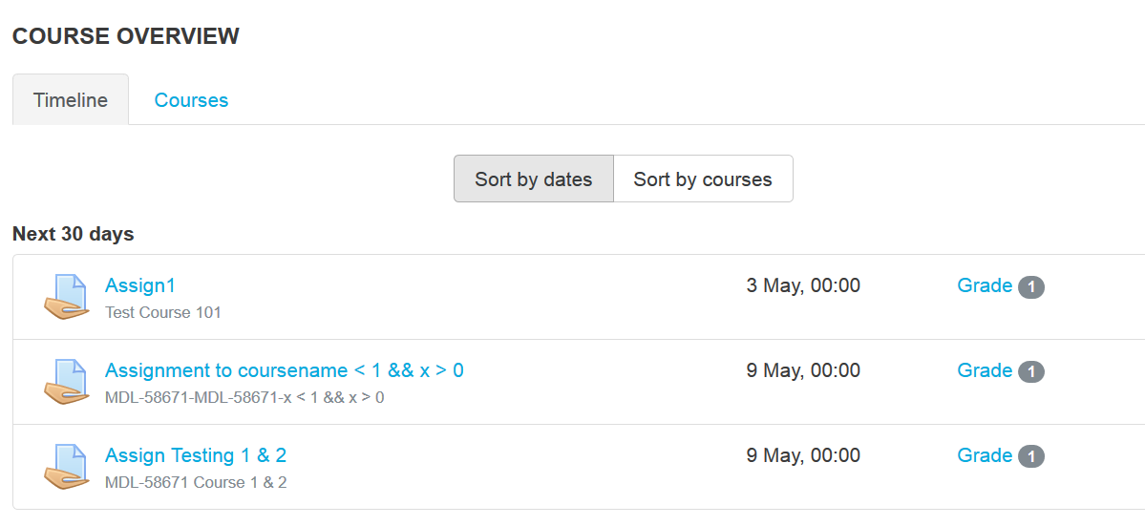The height and width of the screenshot is (526, 1145).
Task: Open the Assign Testing 1 & 2 link
Action: click(x=196, y=455)
